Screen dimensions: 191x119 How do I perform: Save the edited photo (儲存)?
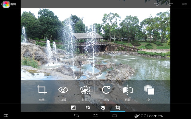pos(184,4)
